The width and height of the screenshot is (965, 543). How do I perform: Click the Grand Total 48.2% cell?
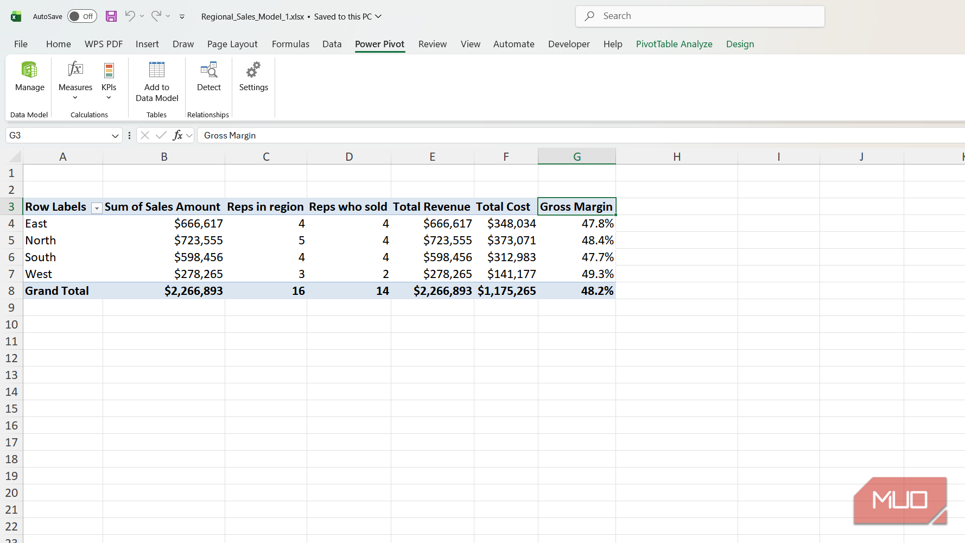[577, 291]
